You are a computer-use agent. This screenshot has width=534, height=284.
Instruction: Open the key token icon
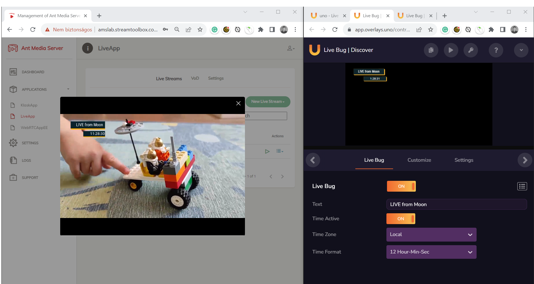tap(471, 50)
